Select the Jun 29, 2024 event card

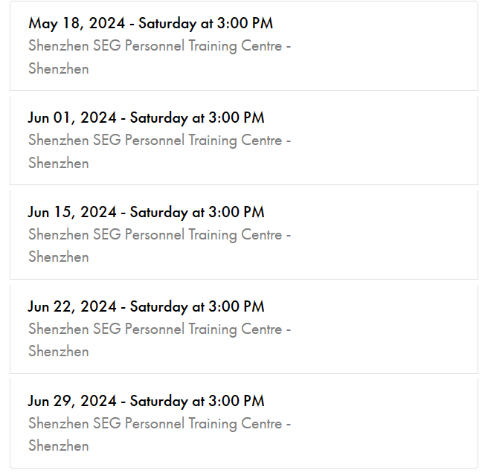pyautogui.click(x=244, y=423)
